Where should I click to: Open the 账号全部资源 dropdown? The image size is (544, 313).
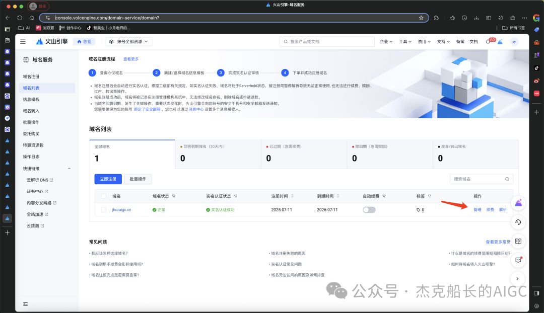[129, 42]
